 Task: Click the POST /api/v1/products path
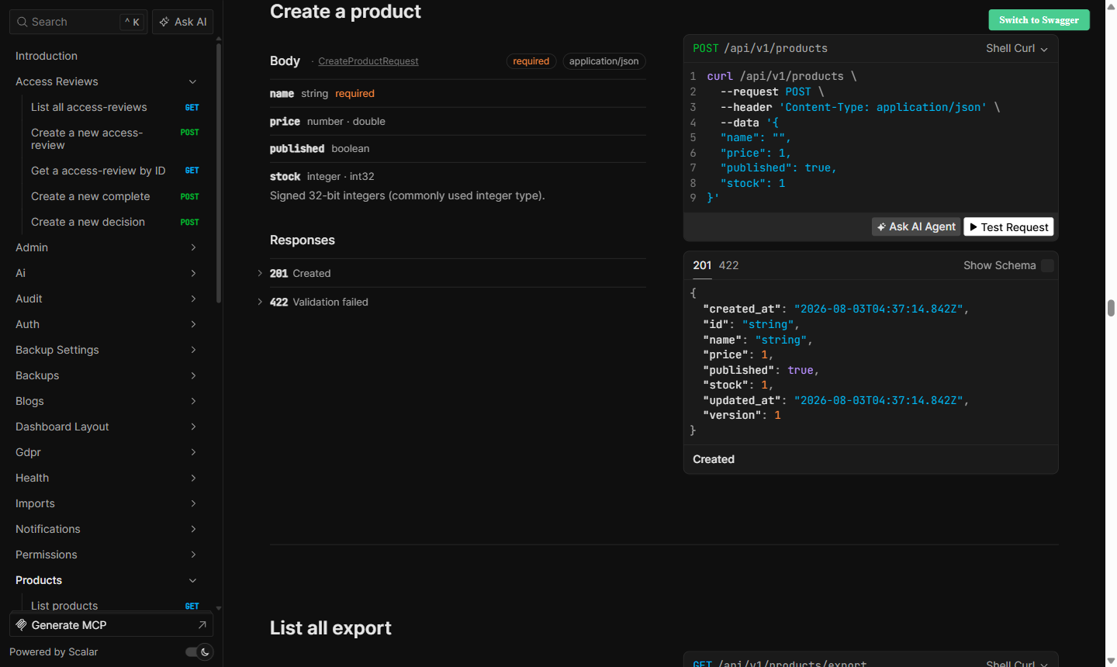click(x=760, y=48)
